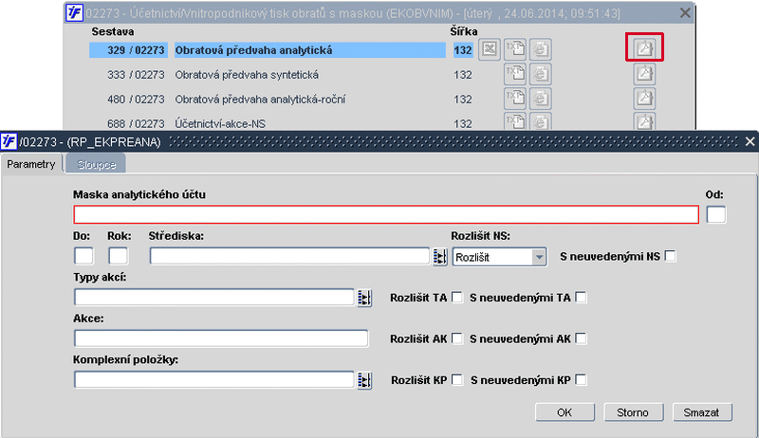The image size is (759, 438).
Task: Open TXT export for Obratová předvaha syntetická
Action: click(515, 74)
